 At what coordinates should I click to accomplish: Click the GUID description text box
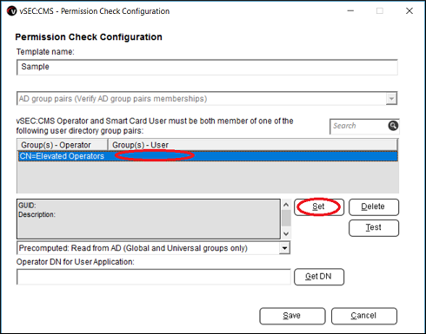click(x=149, y=219)
